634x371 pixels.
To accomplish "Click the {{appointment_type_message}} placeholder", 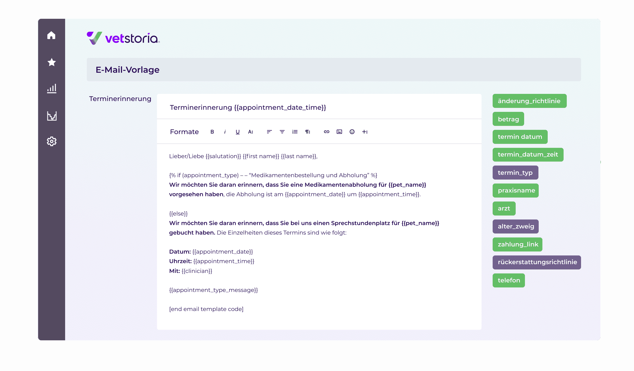I will tap(213, 290).
